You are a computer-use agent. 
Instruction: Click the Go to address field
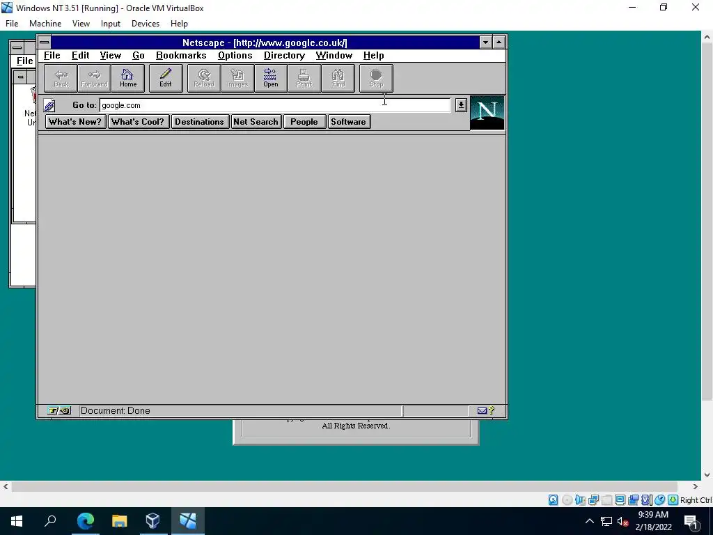point(275,105)
